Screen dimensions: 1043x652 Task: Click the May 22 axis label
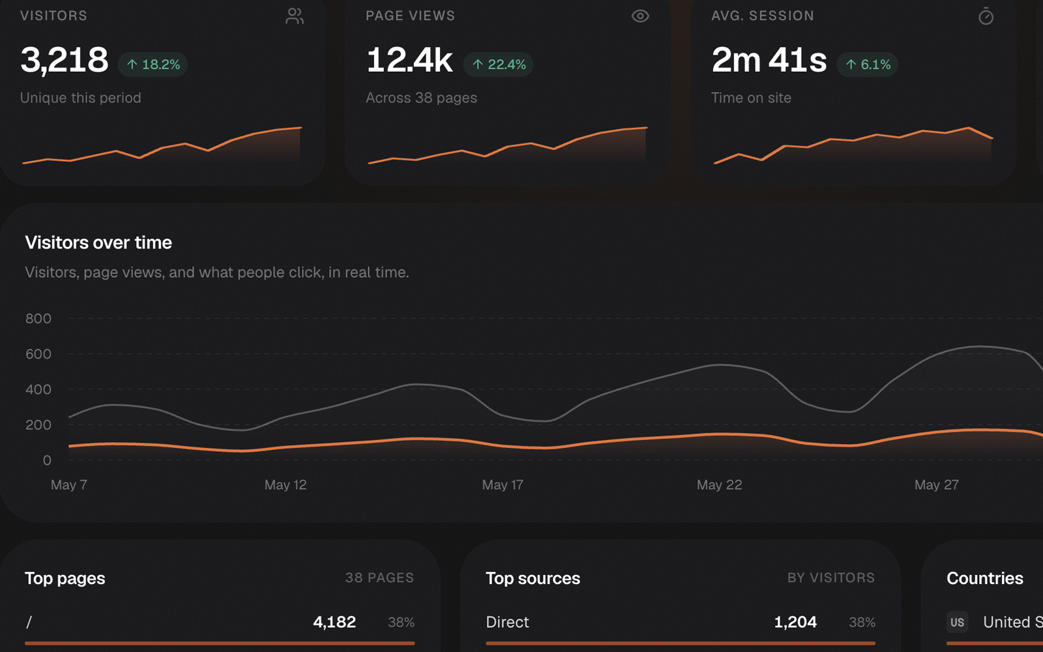pos(719,484)
